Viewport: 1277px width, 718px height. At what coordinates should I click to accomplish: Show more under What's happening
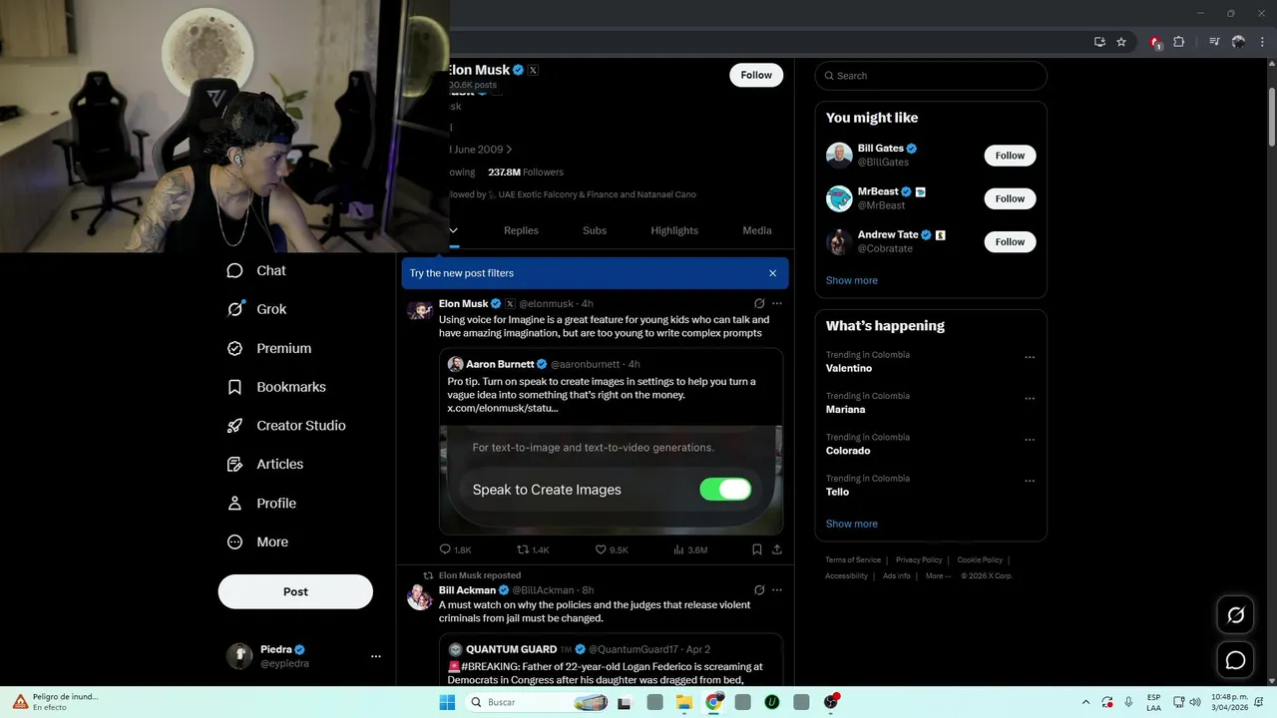click(x=852, y=524)
